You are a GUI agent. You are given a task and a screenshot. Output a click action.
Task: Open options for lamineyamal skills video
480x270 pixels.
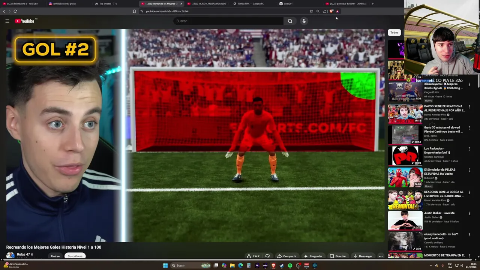pos(469,85)
